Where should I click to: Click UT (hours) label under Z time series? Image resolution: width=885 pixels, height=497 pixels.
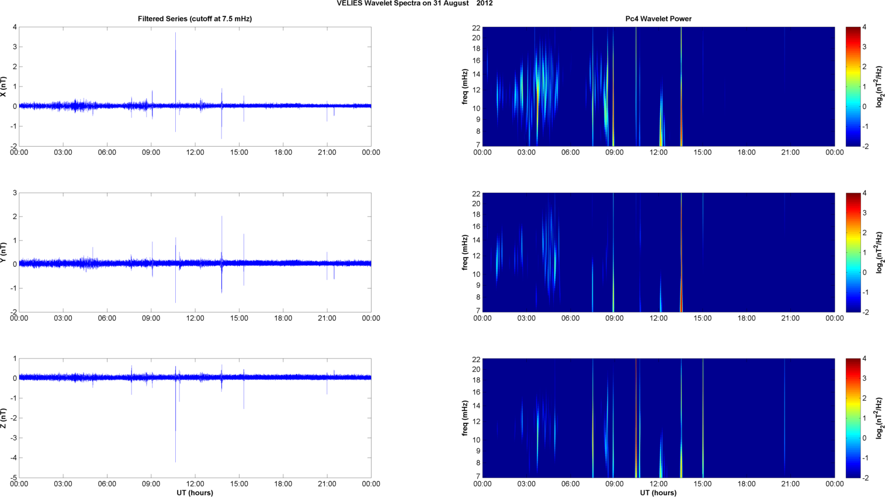click(x=195, y=492)
